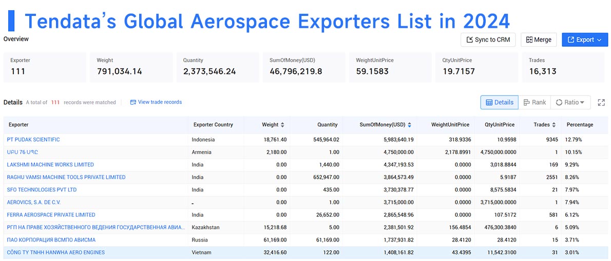This screenshot has height=261, width=611.
Task: Click the Merge button
Action: pyautogui.click(x=539, y=40)
